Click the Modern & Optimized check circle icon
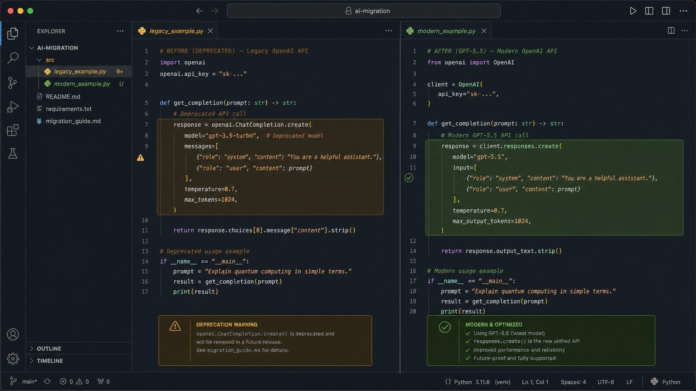The width and height of the screenshot is (696, 391). point(445,327)
